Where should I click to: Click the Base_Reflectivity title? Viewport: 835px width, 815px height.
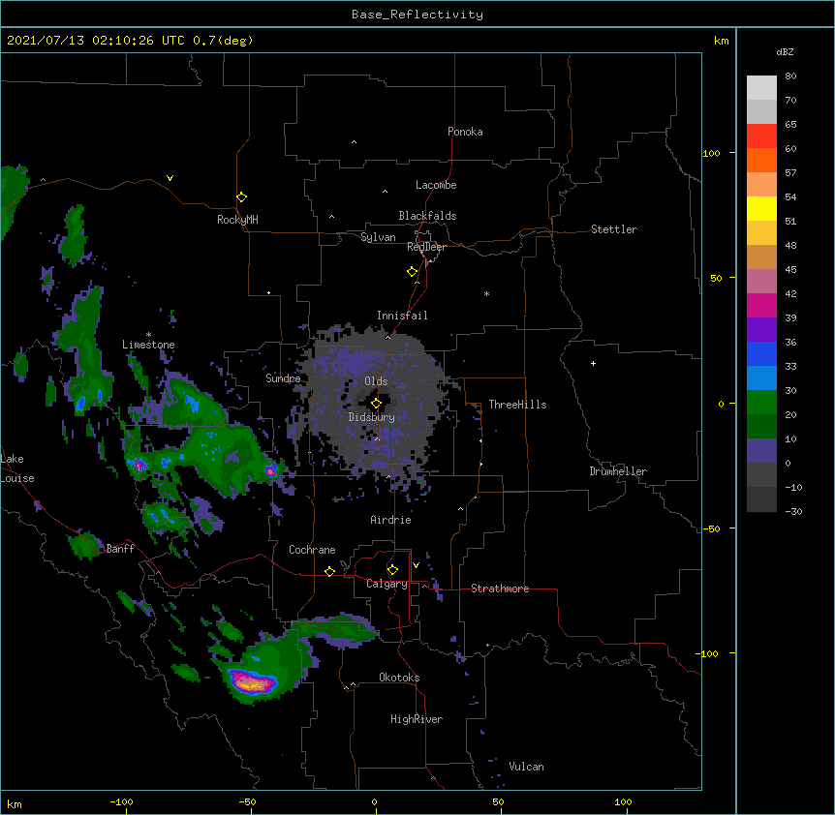pos(417,15)
